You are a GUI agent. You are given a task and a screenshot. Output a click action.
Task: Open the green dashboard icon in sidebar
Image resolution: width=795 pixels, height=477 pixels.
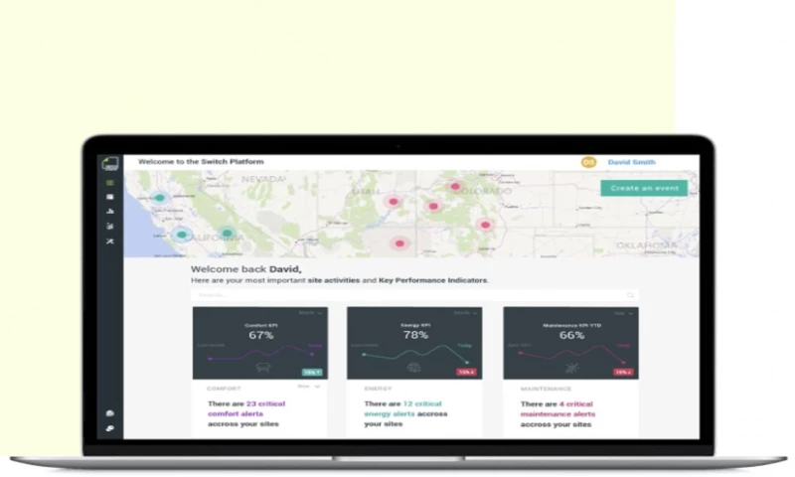tap(110, 183)
